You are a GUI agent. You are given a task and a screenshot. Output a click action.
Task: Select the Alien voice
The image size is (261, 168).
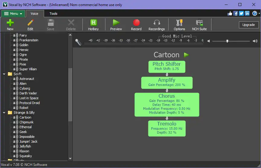coord(23,84)
